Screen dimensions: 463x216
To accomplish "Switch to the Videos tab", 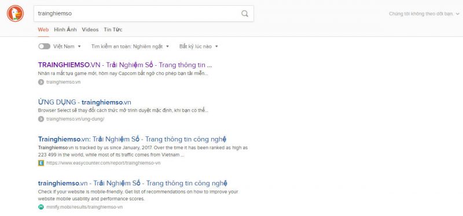I will (90, 30).
